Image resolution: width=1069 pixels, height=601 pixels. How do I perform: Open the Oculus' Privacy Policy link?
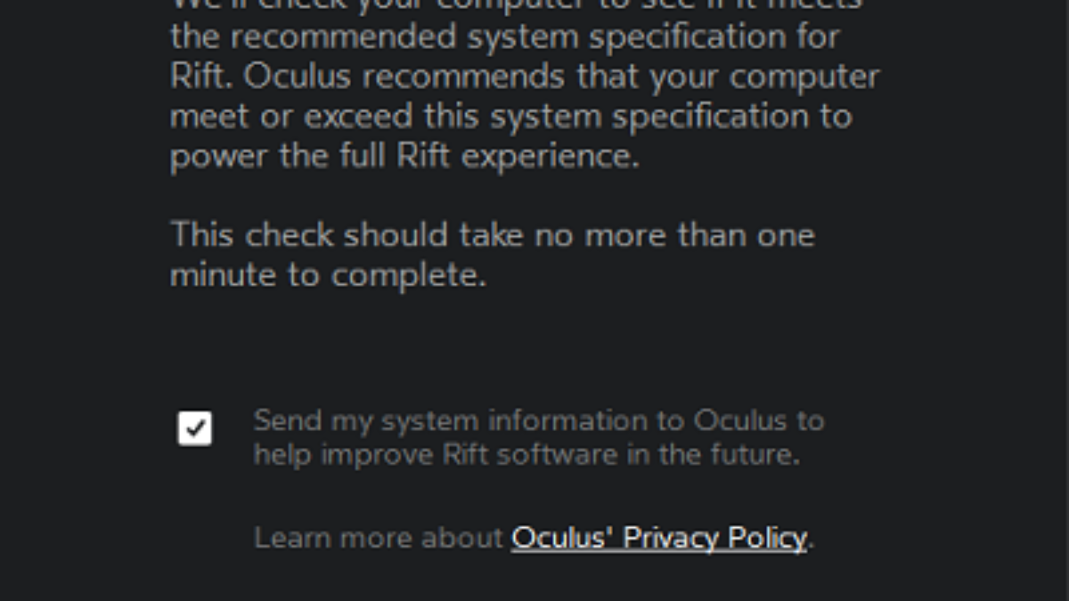658,538
